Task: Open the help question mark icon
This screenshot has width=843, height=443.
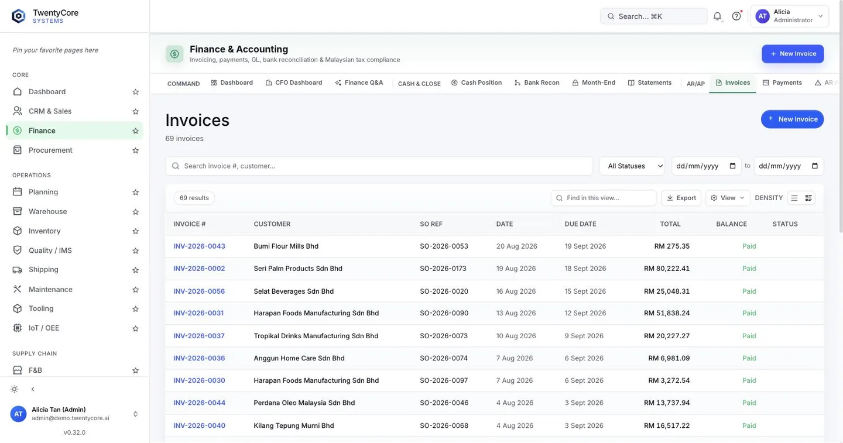Action: pos(736,16)
